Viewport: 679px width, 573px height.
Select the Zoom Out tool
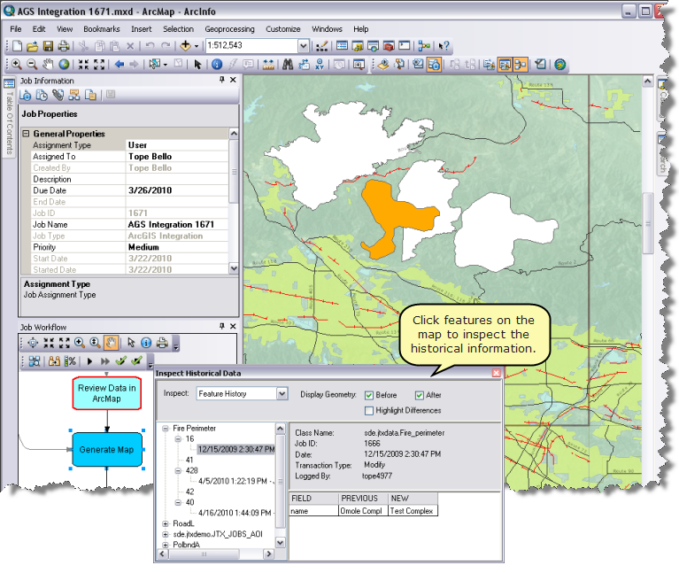coord(32,65)
